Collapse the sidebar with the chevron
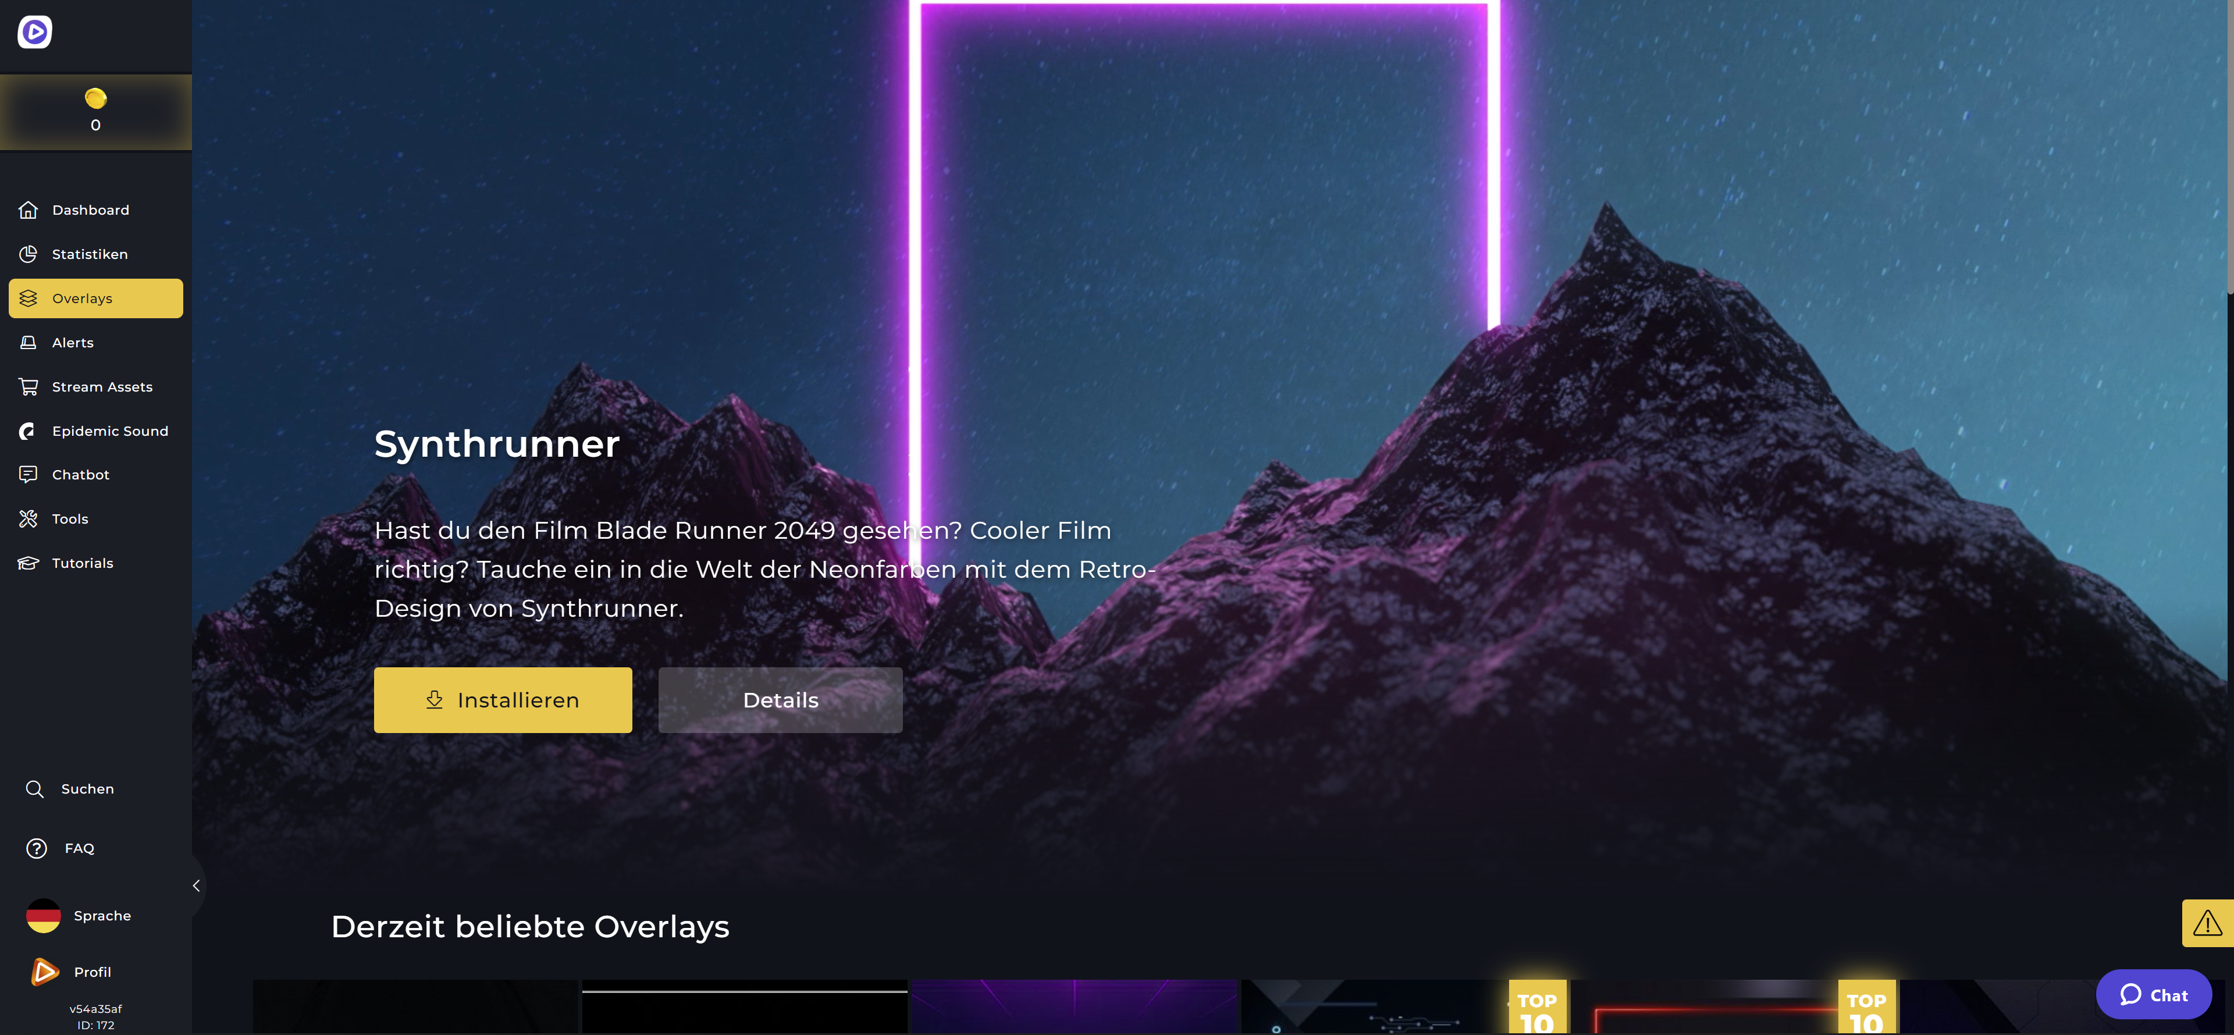The image size is (2234, 1035). pos(196,885)
